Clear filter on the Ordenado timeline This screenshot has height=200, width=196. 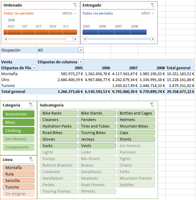tap(75, 5)
